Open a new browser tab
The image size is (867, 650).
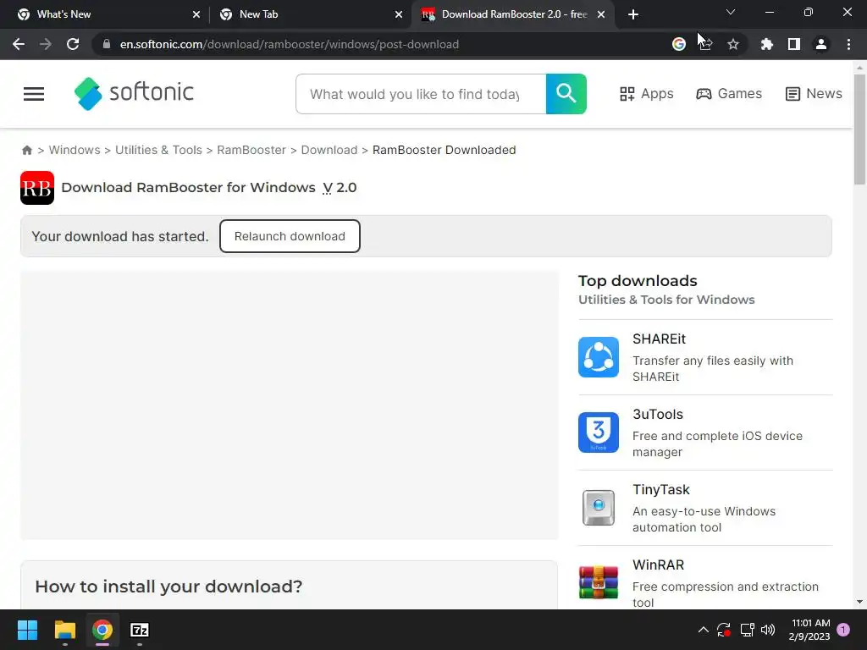point(633,14)
